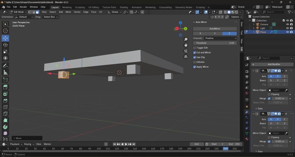Select the Y axis in Auto Mirror
Viewport: 295px width, 157px height.
tap(215, 33)
